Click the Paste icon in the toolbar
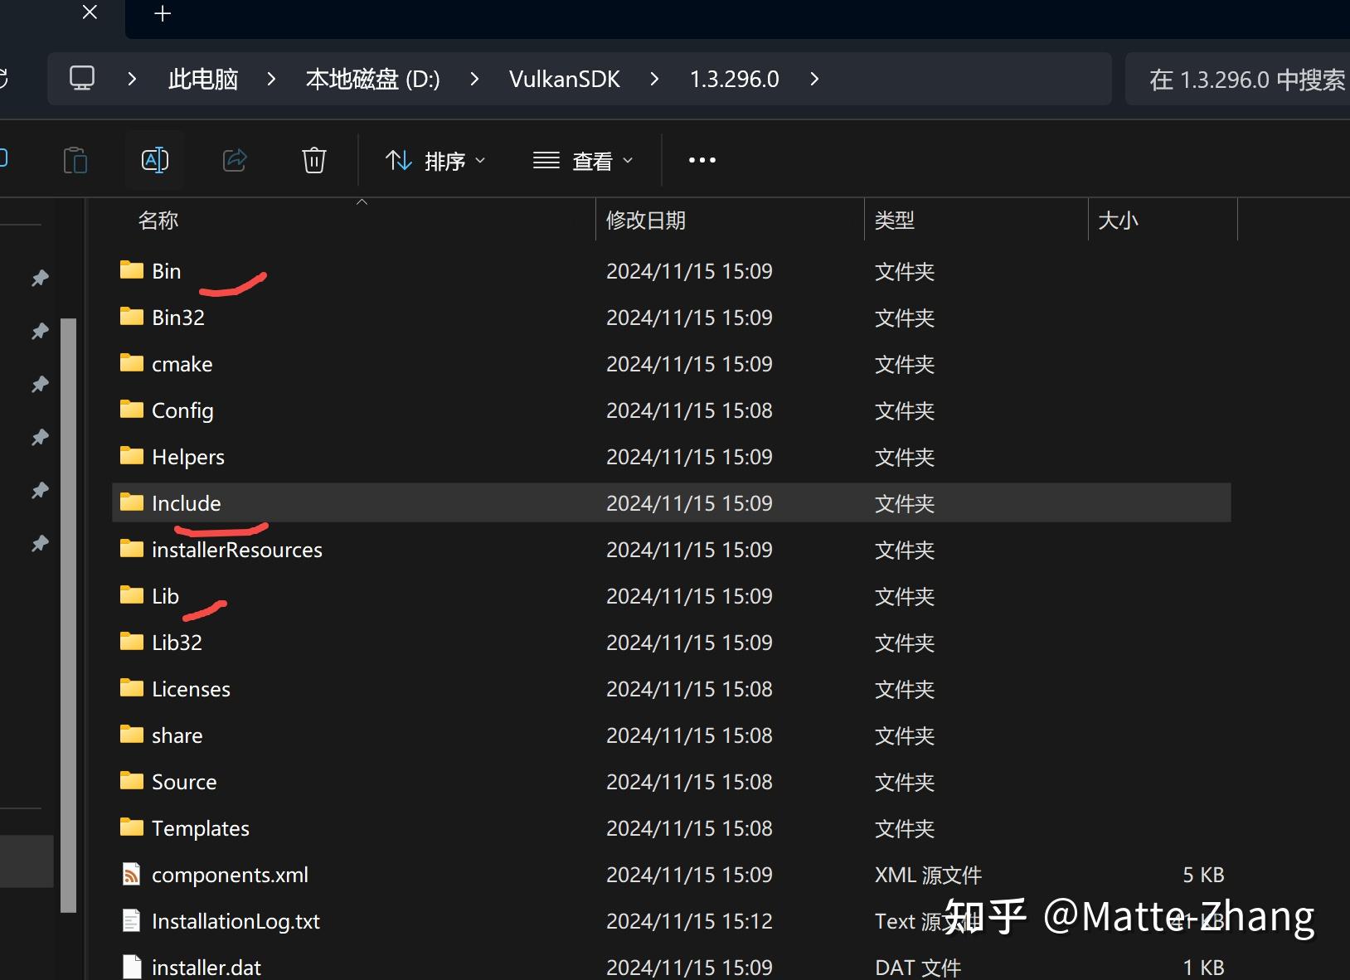The height and width of the screenshot is (980, 1350). (x=75, y=160)
